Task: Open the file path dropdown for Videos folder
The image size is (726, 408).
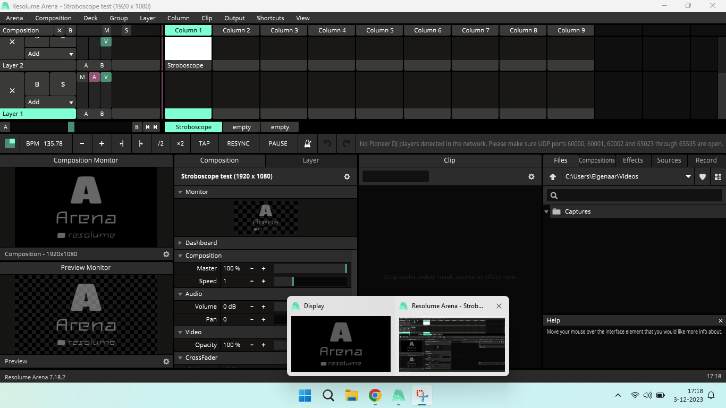Action: tap(688, 177)
